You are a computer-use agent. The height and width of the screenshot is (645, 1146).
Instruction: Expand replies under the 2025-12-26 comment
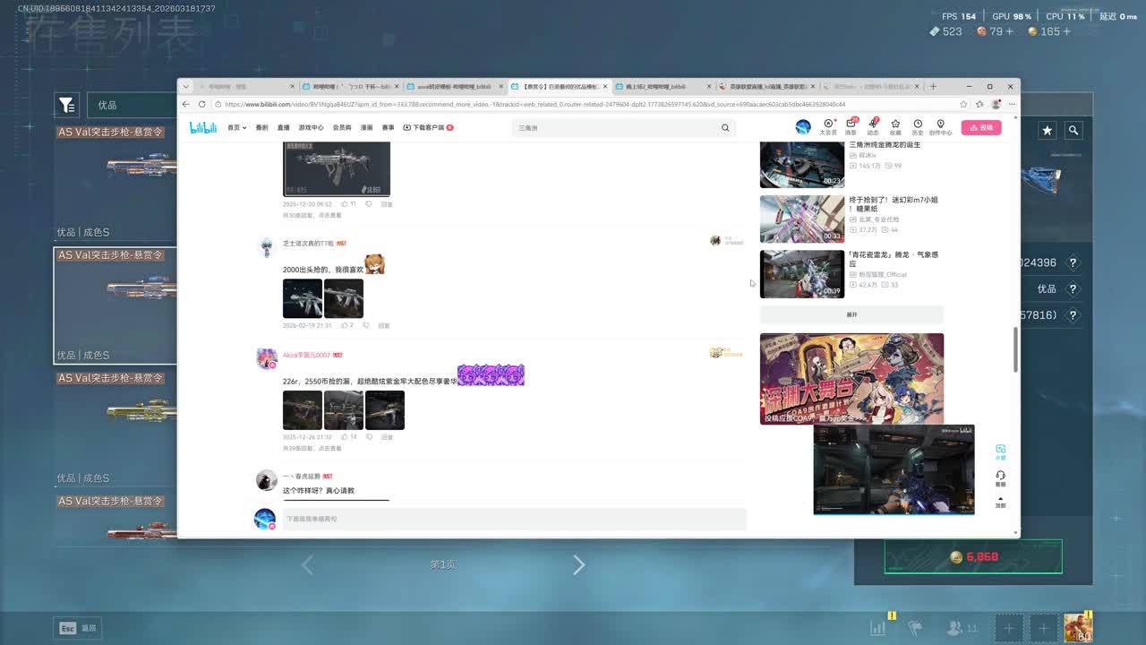coord(312,448)
